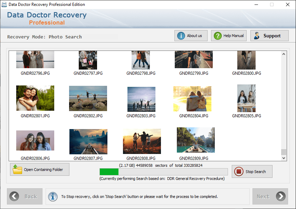Click the blue info icon in message bar
The height and width of the screenshot is (209, 296).
53,197
